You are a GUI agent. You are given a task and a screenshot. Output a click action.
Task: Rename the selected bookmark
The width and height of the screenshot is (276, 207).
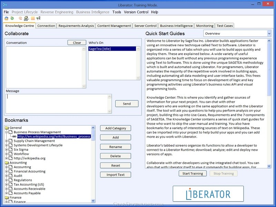116,147
